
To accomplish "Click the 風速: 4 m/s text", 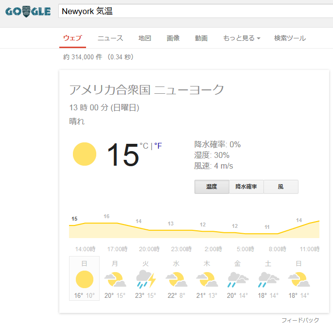I will click(213, 166).
